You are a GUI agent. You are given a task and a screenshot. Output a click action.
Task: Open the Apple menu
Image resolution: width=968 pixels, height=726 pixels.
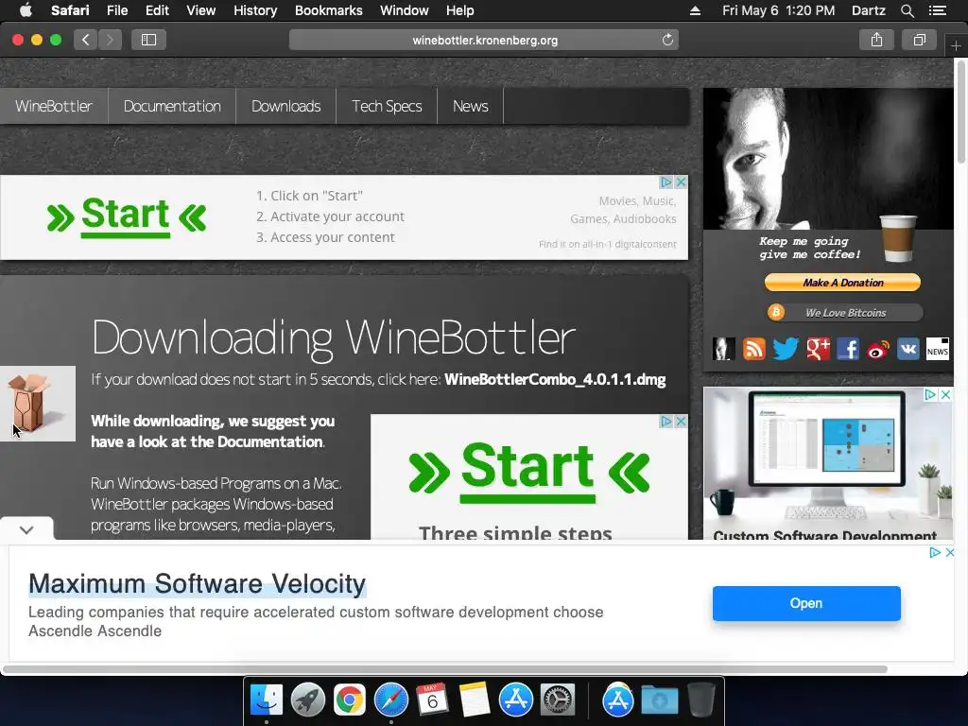(26, 10)
